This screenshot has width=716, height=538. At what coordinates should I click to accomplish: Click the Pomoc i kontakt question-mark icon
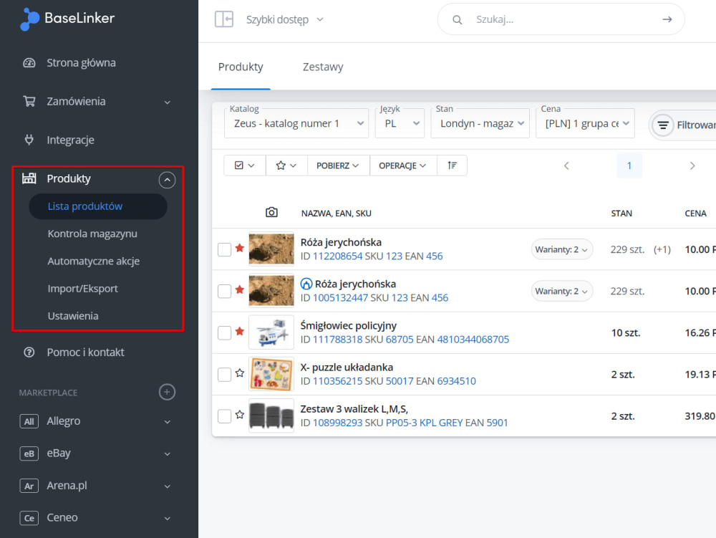pyautogui.click(x=29, y=352)
